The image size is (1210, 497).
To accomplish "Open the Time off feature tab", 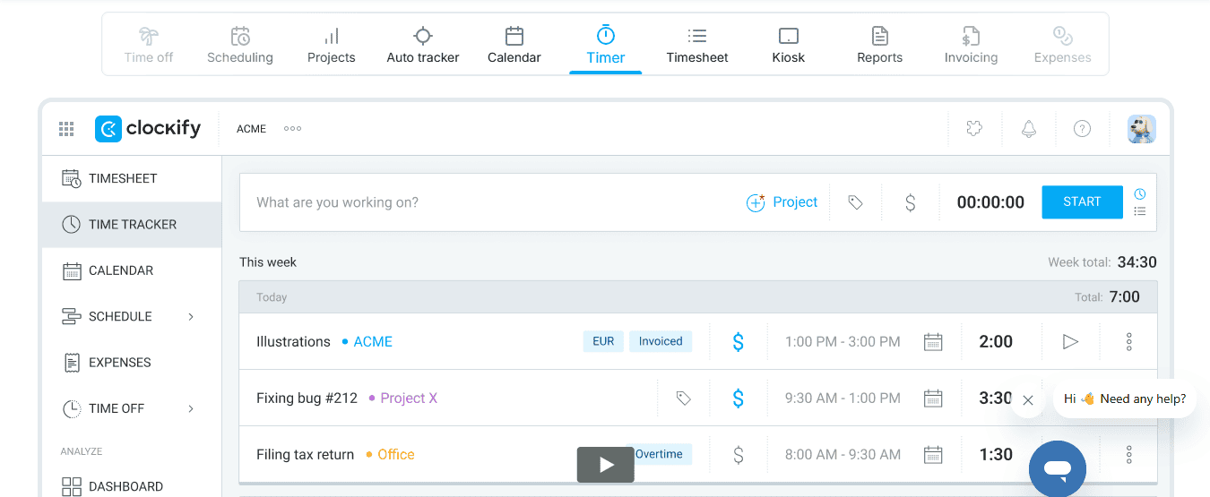I will [x=149, y=45].
